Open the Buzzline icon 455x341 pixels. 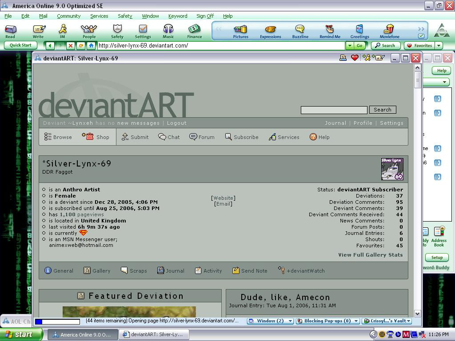coord(300,32)
